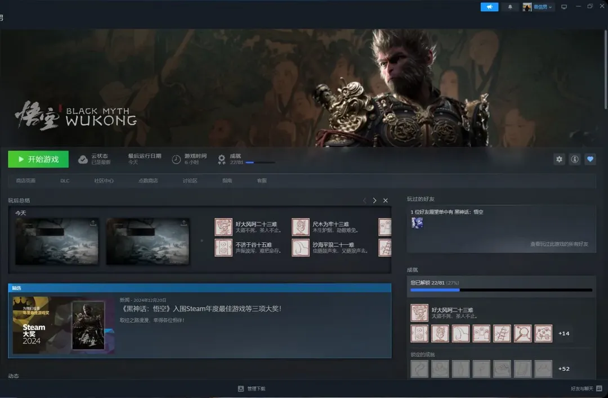
Task: Click the scattered beads achievement icon
Action: [x=543, y=333]
